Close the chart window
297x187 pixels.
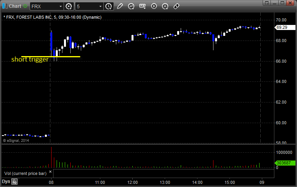(x=290, y=3)
